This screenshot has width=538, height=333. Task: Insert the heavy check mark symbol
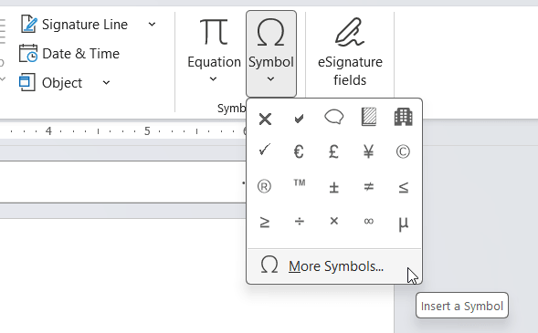click(x=300, y=119)
